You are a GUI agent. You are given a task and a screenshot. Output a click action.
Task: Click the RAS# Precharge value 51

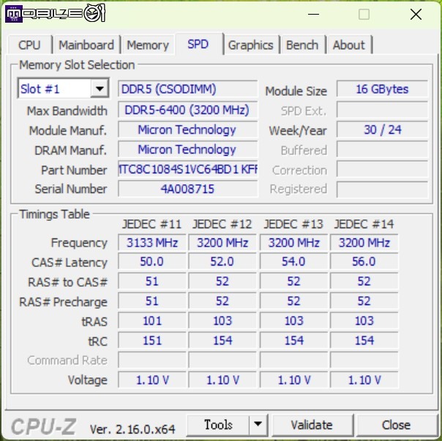pos(152,301)
